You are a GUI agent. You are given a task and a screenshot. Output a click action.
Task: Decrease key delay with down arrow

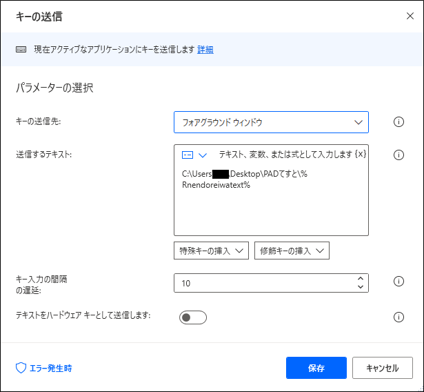coord(360,286)
